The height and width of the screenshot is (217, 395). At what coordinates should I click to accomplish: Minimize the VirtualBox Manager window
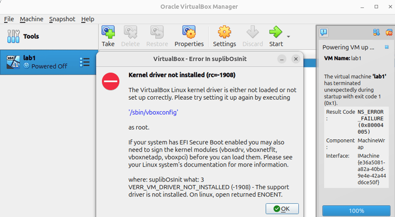[362, 7]
